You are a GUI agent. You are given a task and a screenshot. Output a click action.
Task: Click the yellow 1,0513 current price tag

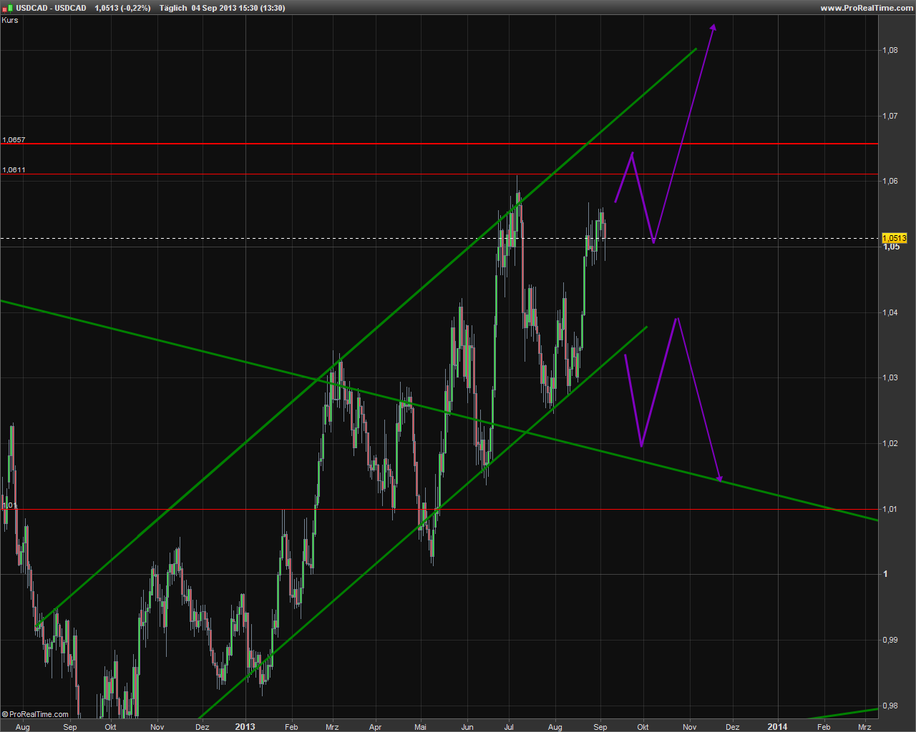[895, 238]
